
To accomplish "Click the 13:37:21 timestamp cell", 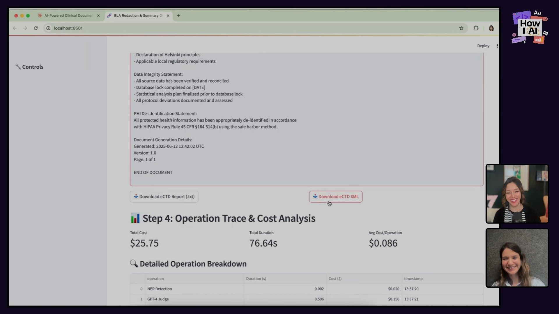I will tap(443, 299).
